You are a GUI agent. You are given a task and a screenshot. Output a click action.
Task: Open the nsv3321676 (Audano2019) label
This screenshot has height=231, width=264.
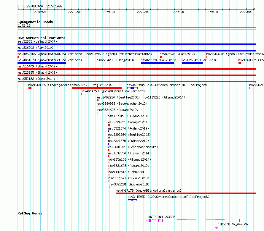[129, 166]
